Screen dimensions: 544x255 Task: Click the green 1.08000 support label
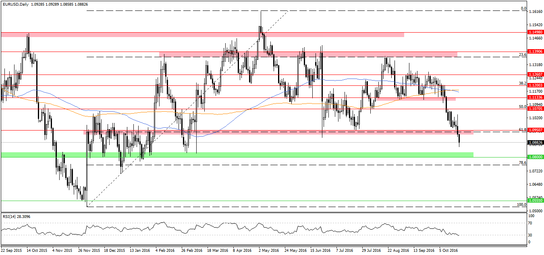coord(535,158)
